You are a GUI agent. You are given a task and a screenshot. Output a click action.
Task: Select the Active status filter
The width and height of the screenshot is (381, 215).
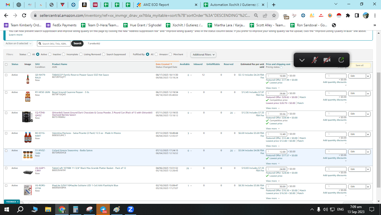(x=38, y=54)
